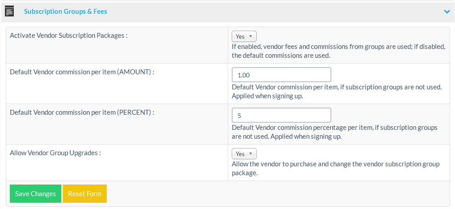455x209 pixels.
Task: Collapse the Subscription Groups & Fees panel chevron
Action: [x=447, y=12]
